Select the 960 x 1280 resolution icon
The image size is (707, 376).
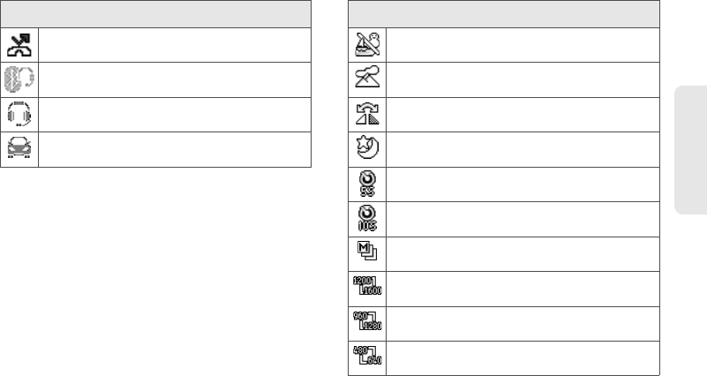[x=367, y=321]
